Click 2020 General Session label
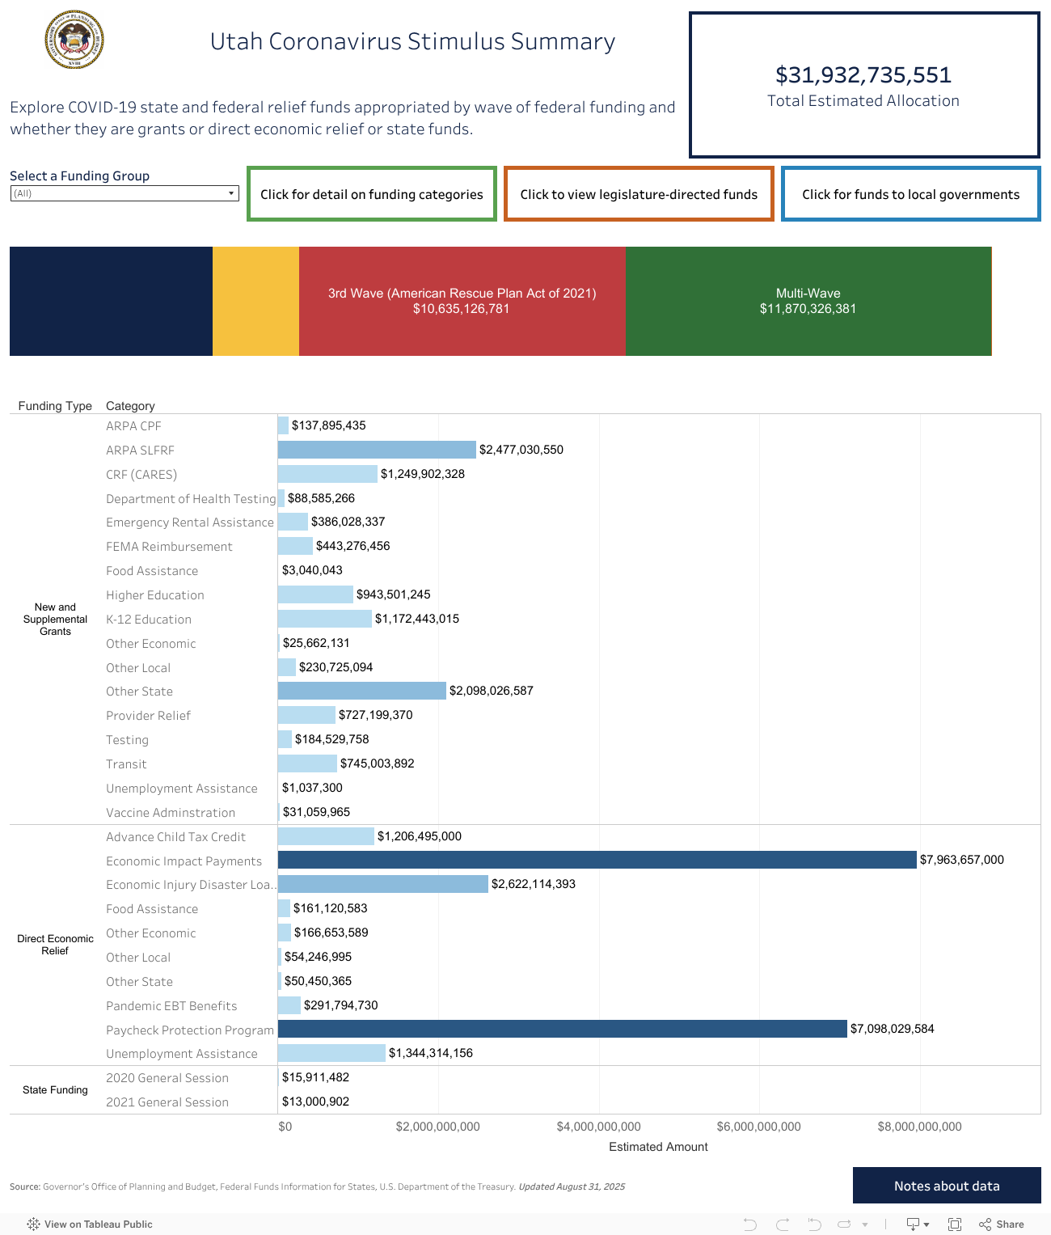 (167, 1078)
